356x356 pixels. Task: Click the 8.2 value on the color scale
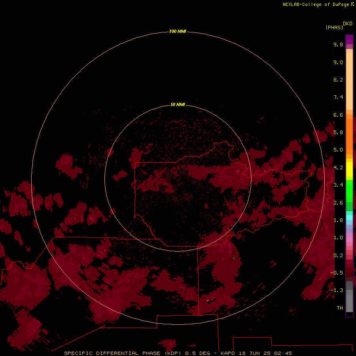338,80
